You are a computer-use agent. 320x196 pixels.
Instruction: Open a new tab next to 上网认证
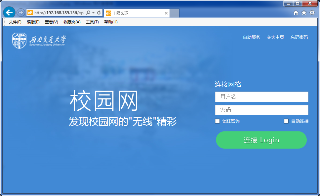pyautogui.click(x=175, y=13)
